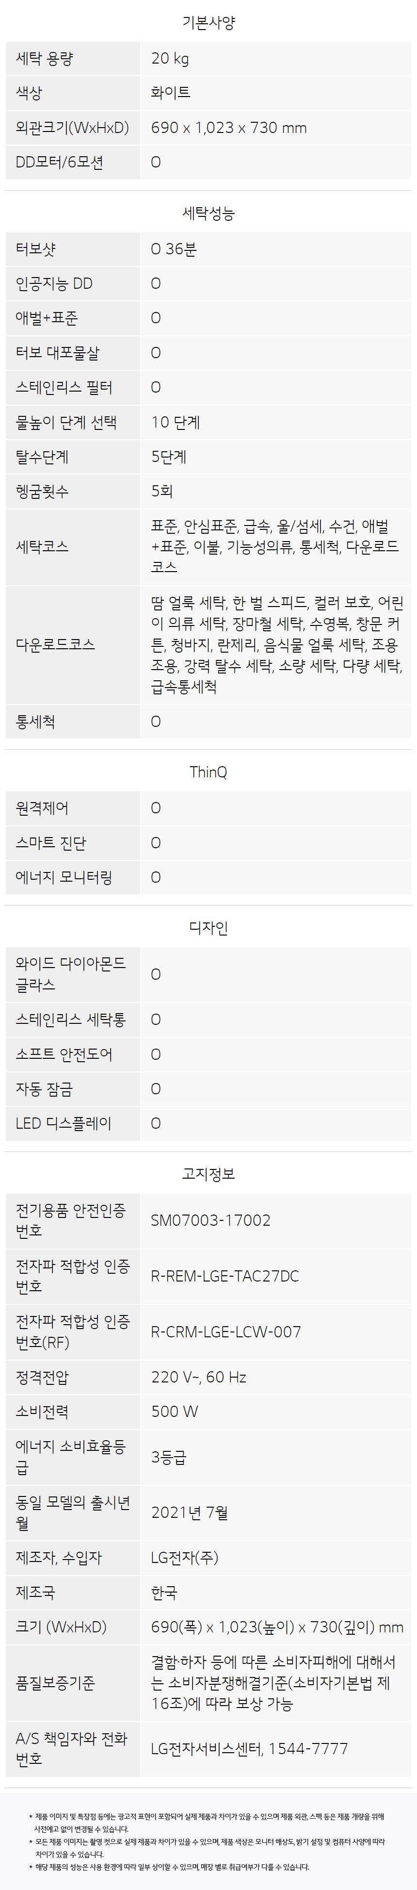Click the 외관크기(WxHxD) row label
This screenshot has width=417, height=1890.
click(72, 128)
